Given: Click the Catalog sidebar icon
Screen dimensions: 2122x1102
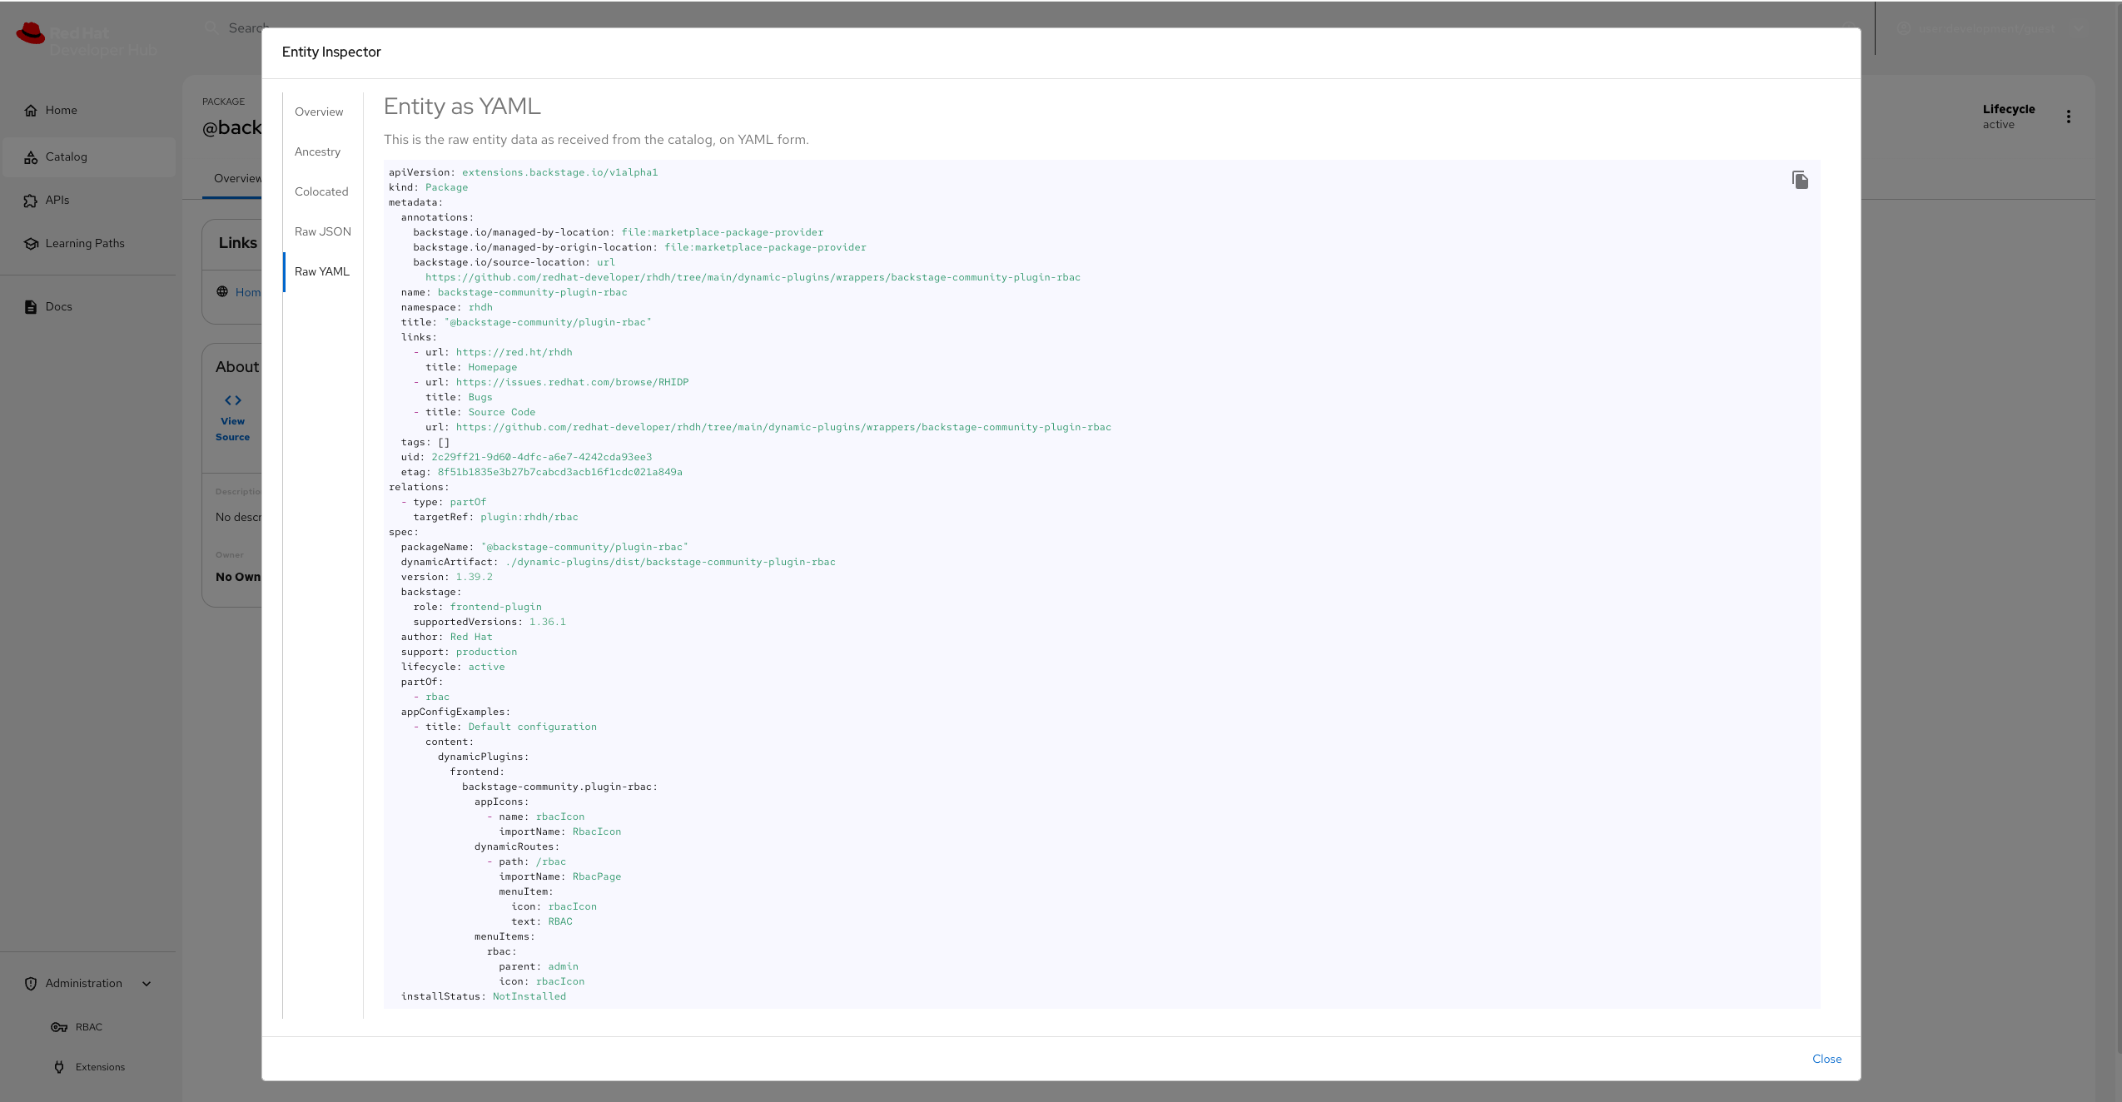Looking at the screenshot, I should pyautogui.click(x=31, y=156).
